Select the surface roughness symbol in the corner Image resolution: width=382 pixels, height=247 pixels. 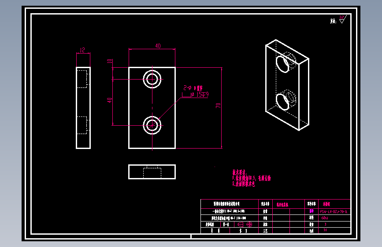click(x=342, y=19)
